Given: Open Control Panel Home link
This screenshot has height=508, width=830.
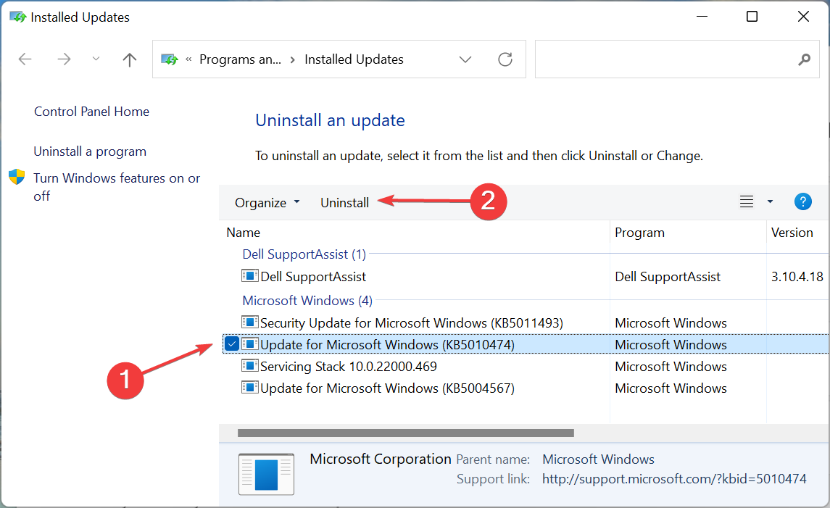Looking at the screenshot, I should click(91, 112).
